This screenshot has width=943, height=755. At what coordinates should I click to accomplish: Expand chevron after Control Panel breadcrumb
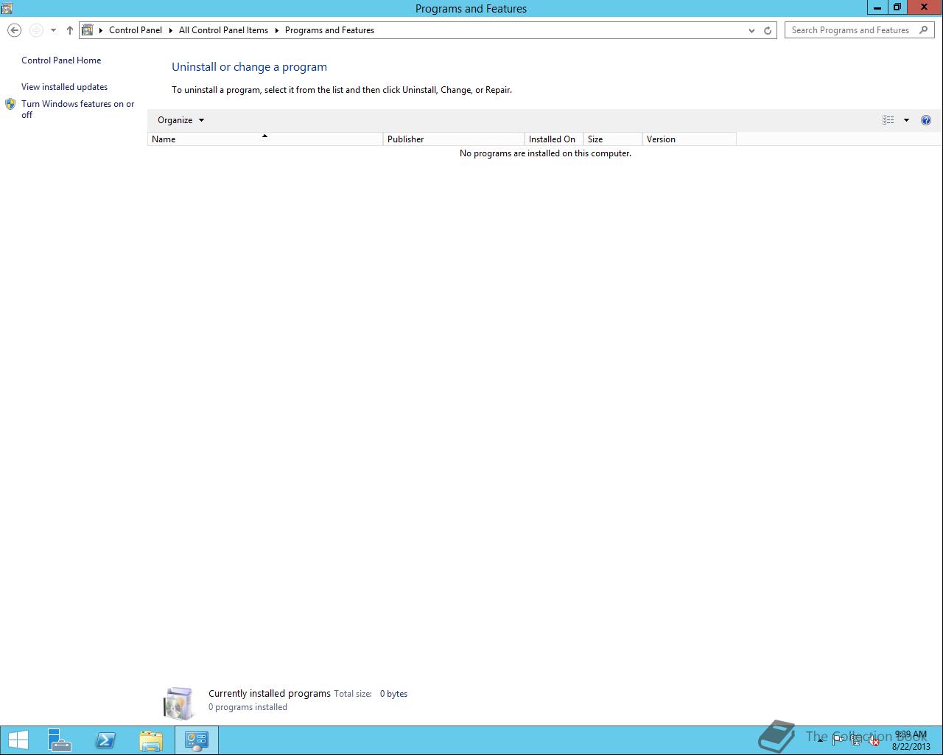point(170,30)
